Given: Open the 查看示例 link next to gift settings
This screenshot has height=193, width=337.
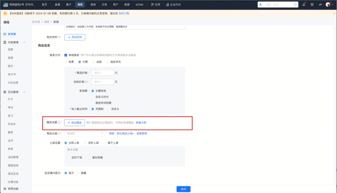Looking at the screenshot, I should pyautogui.click(x=141, y=122).
